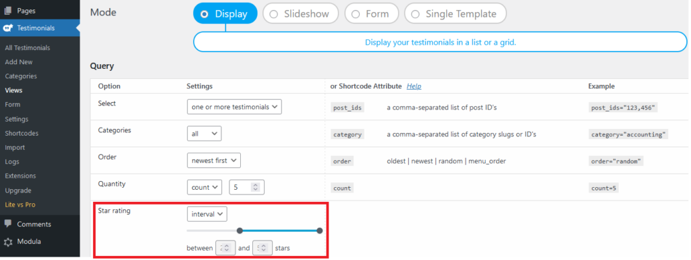Screen dimensions: 691x260
Task: Click the Modula gear icon
Action: pos(8,242)
